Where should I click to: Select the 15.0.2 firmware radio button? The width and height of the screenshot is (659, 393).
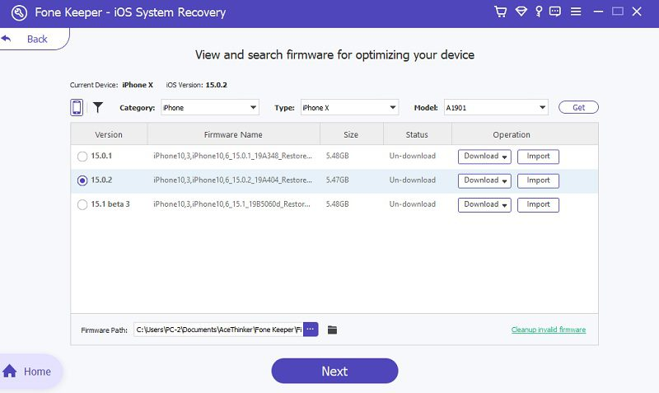[x=82, y=180]
